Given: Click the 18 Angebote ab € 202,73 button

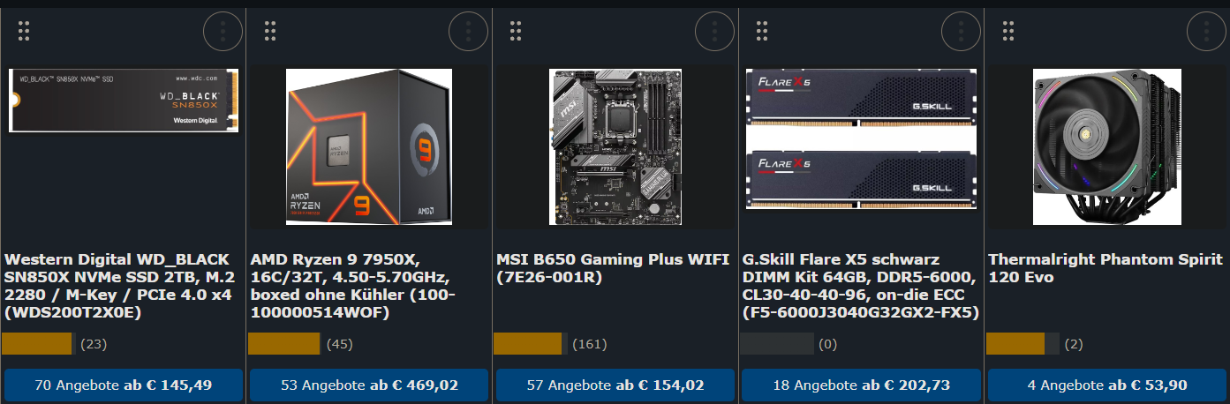Looking at the screenshot, I should point(861,385).
